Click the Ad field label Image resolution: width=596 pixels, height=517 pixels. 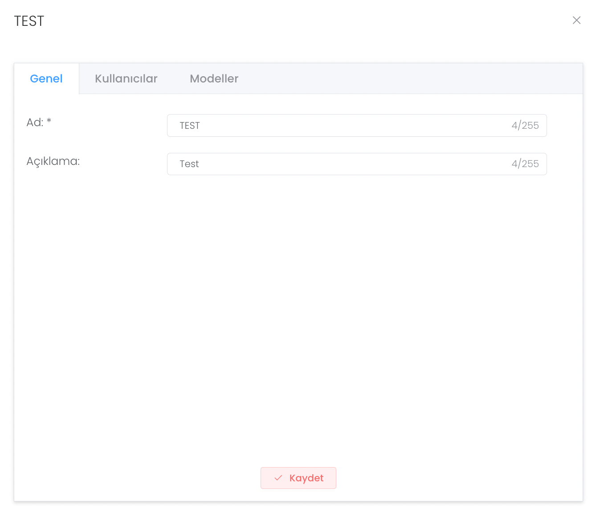[35, 123]
